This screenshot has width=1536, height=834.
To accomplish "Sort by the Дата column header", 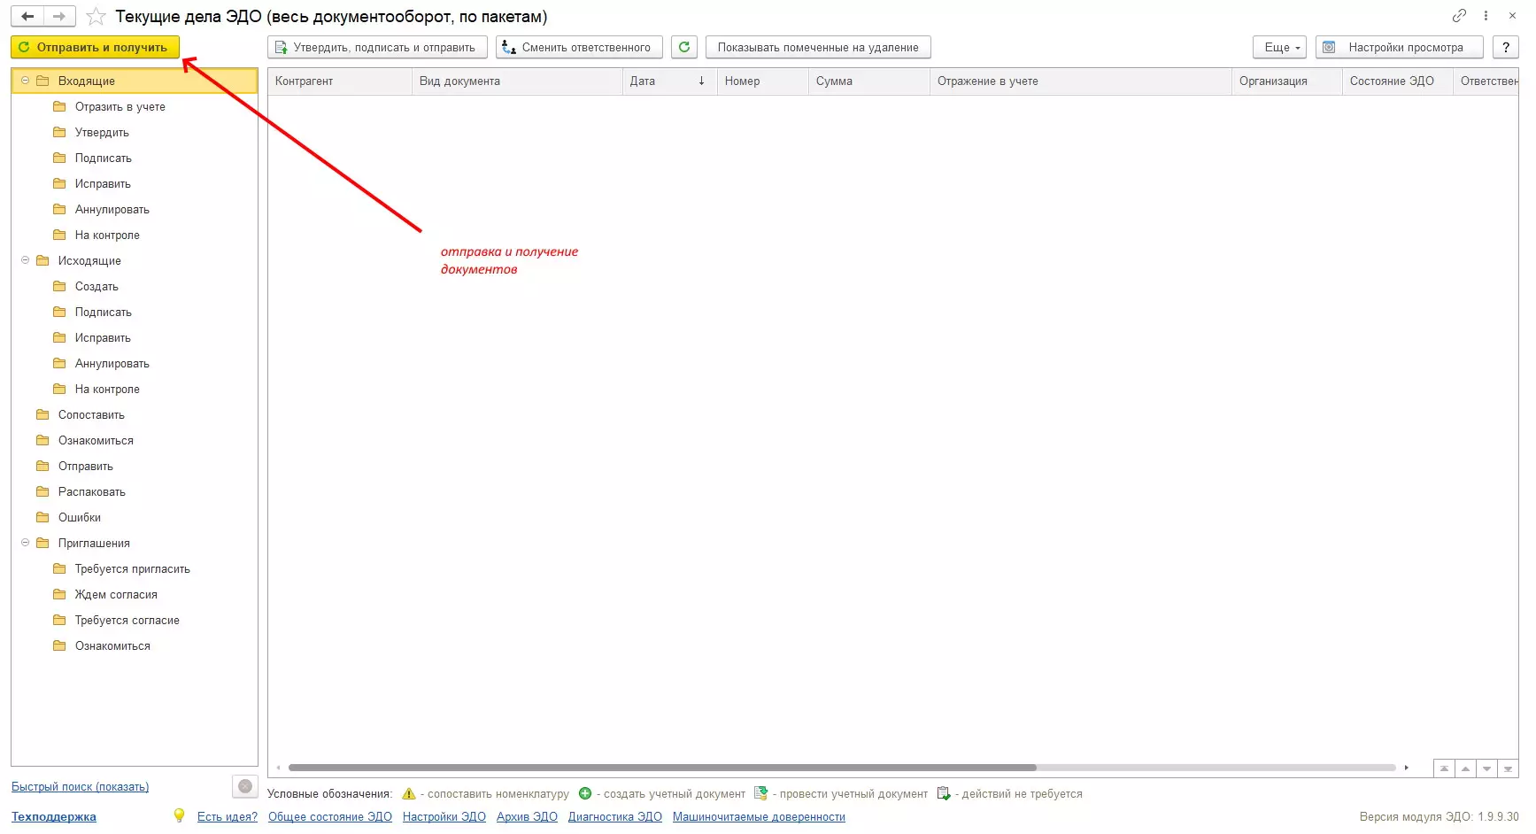I will (x=669, y=81).
